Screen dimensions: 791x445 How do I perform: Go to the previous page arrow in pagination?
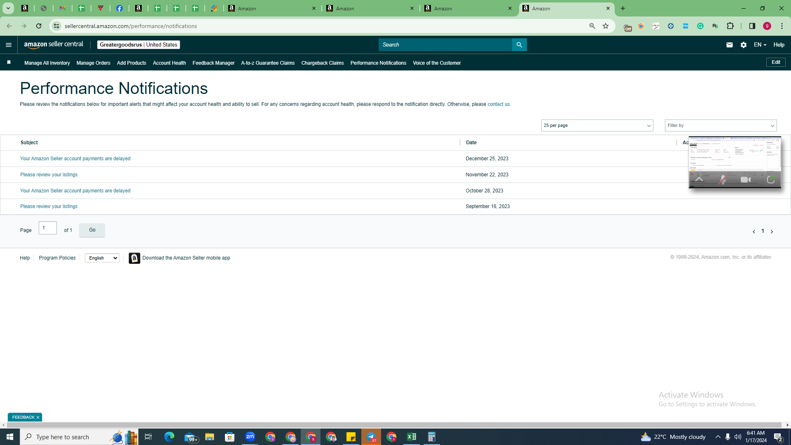click(754, 232)
